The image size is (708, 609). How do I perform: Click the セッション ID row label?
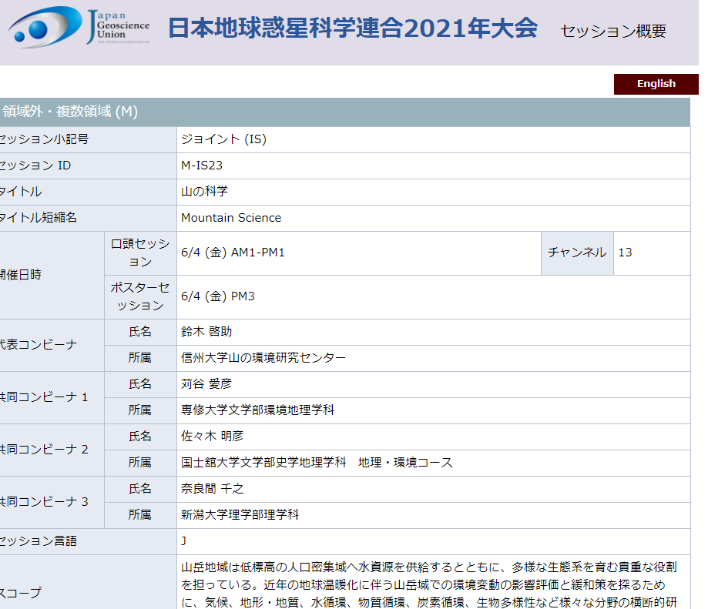click(88, 166)
